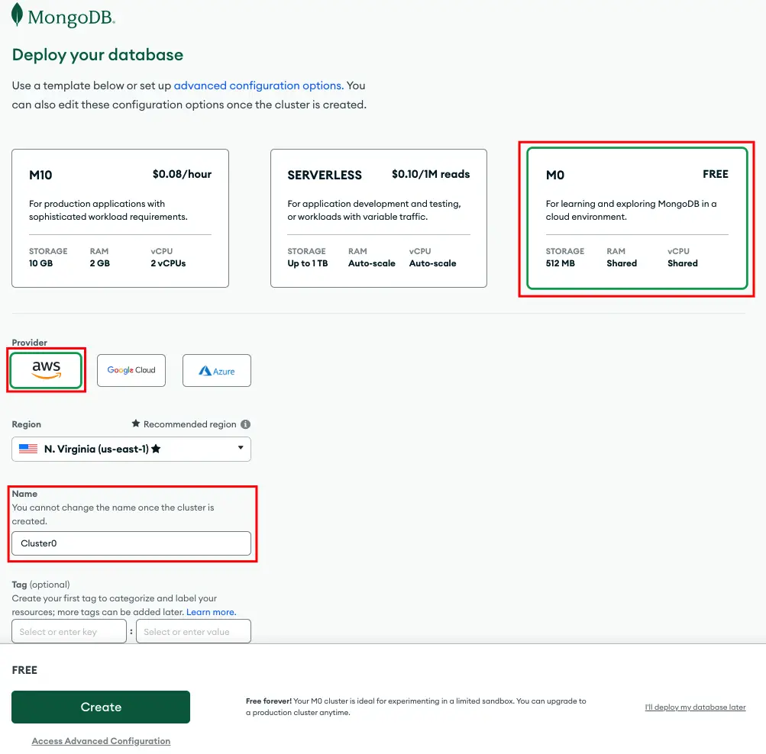Image resolution: width=766 pixels, height=754 pixels.
Task: Pick Azure as the cloud provider
Action: [217, 370]
